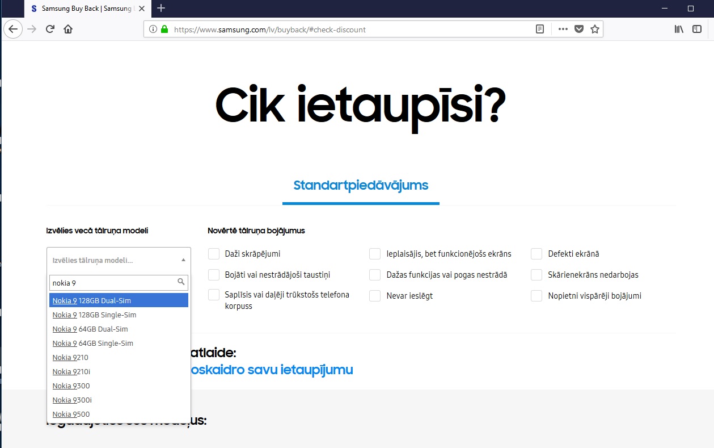Open the browser library icon

tap(679, 29)
